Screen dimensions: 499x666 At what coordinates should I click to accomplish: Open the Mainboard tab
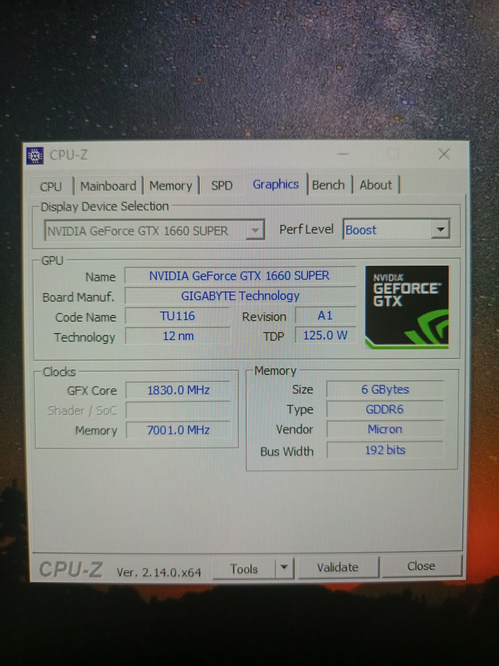(108, 186)
